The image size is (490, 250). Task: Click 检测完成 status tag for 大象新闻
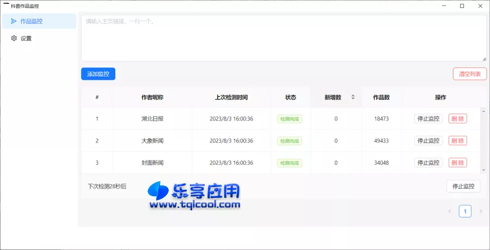(x=290, y=141)
